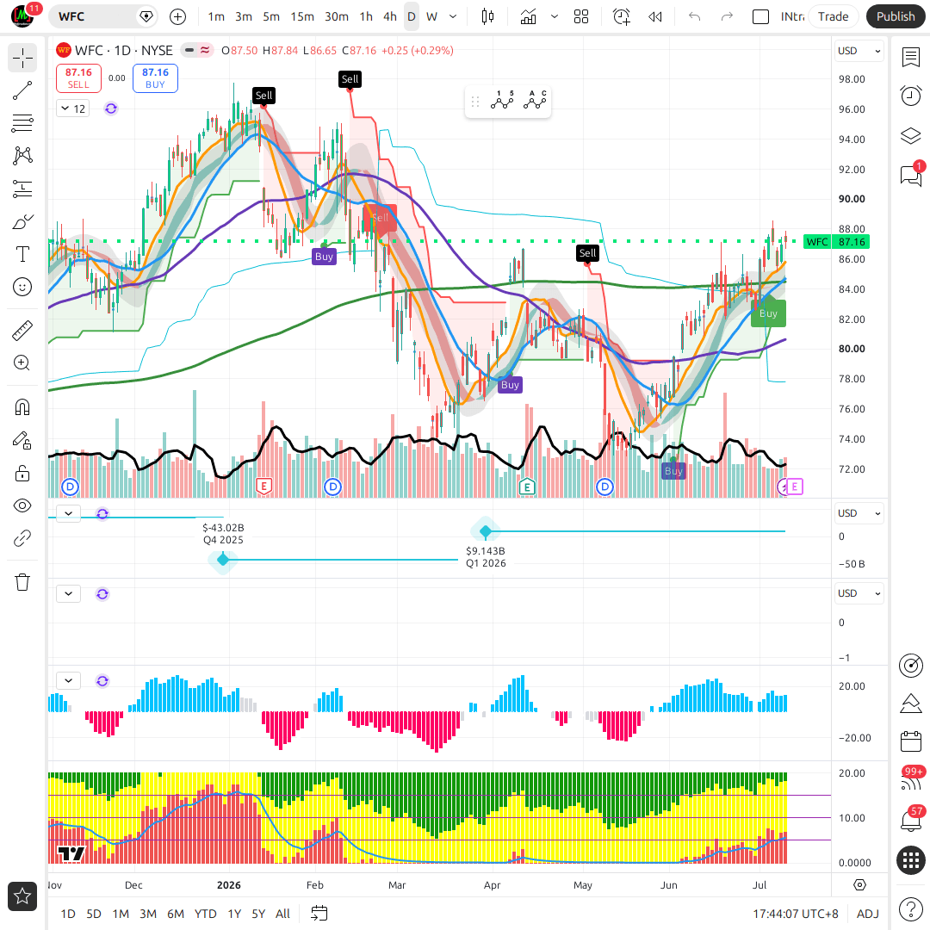
Task: Select the 1m timeframe
Action: (216, 16)
